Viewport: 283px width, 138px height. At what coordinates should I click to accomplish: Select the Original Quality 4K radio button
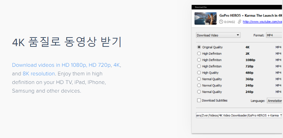(x=199, y=47)
